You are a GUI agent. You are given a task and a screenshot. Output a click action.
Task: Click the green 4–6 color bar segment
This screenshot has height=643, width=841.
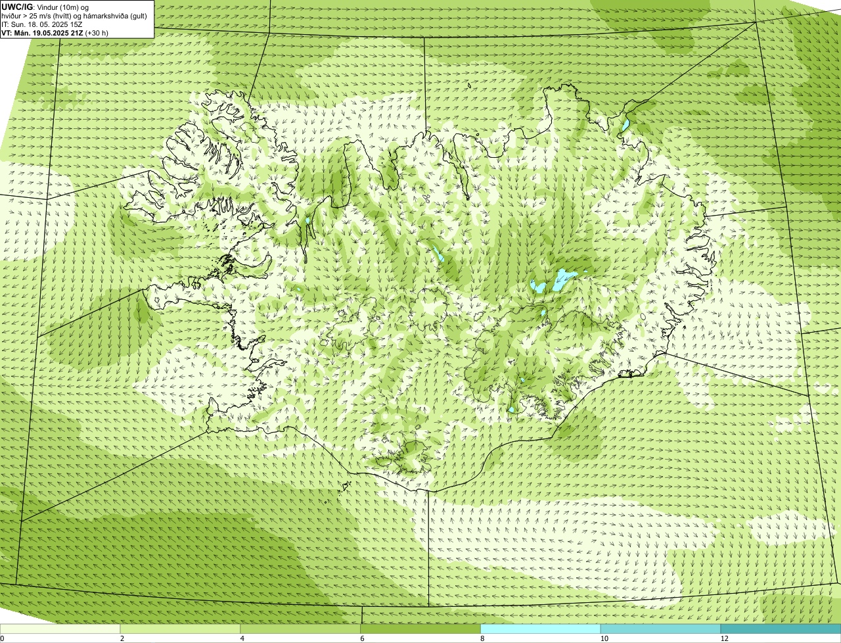tap(300, 629)
